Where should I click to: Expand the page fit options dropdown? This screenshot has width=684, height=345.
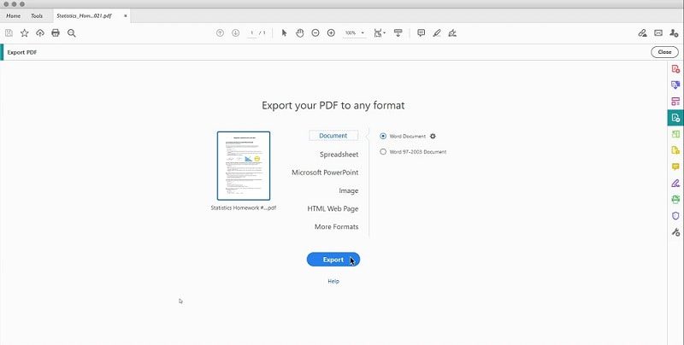pyautogui.click(x=380, y=33)
